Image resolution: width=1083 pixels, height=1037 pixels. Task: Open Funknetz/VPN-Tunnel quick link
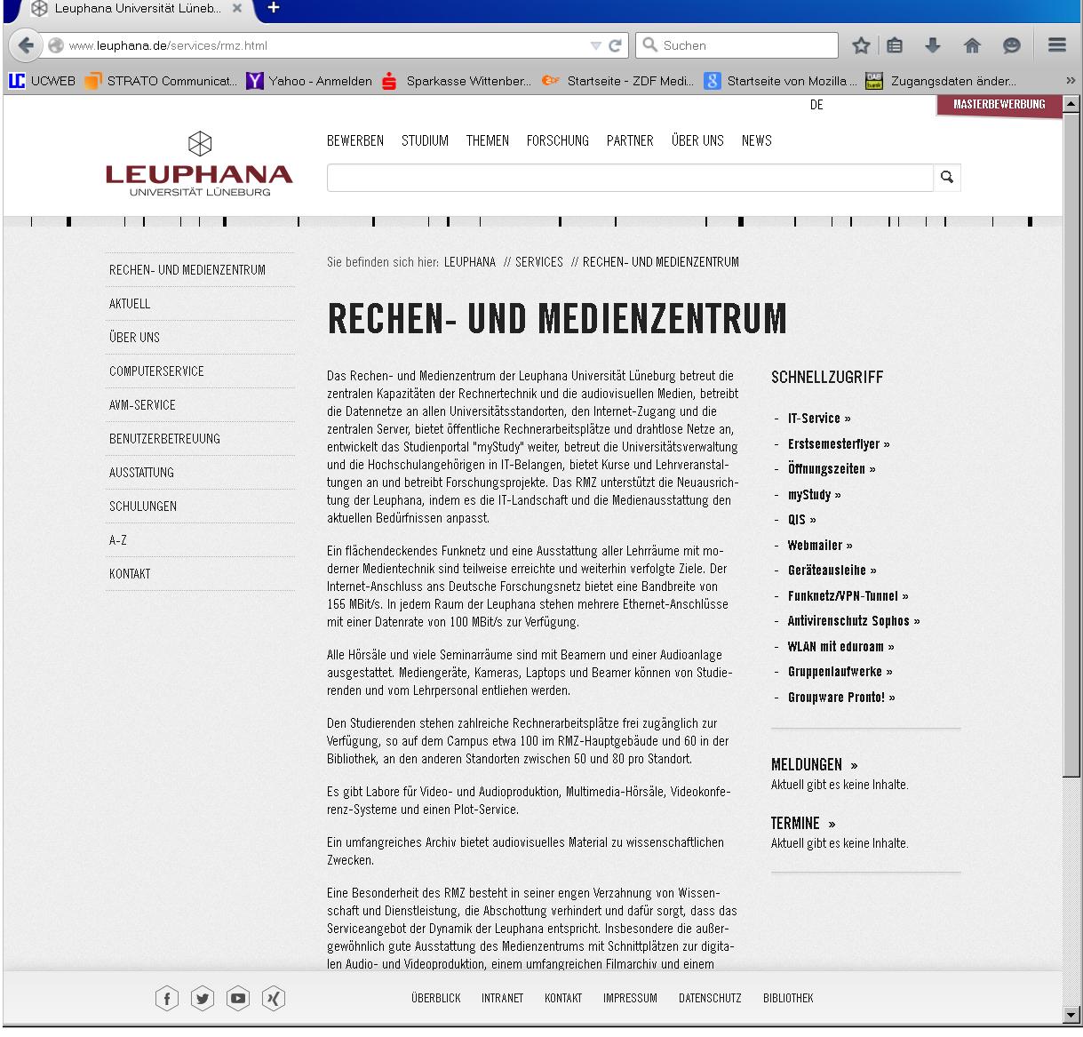pos(848,596)
